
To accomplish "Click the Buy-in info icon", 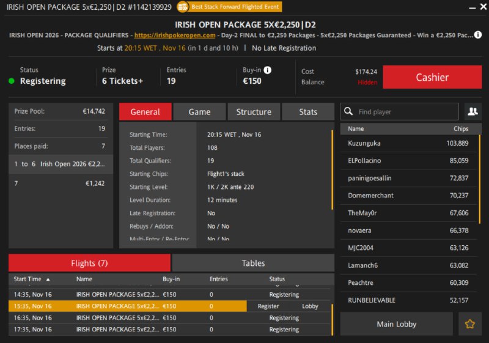I will tap(268, 70).
